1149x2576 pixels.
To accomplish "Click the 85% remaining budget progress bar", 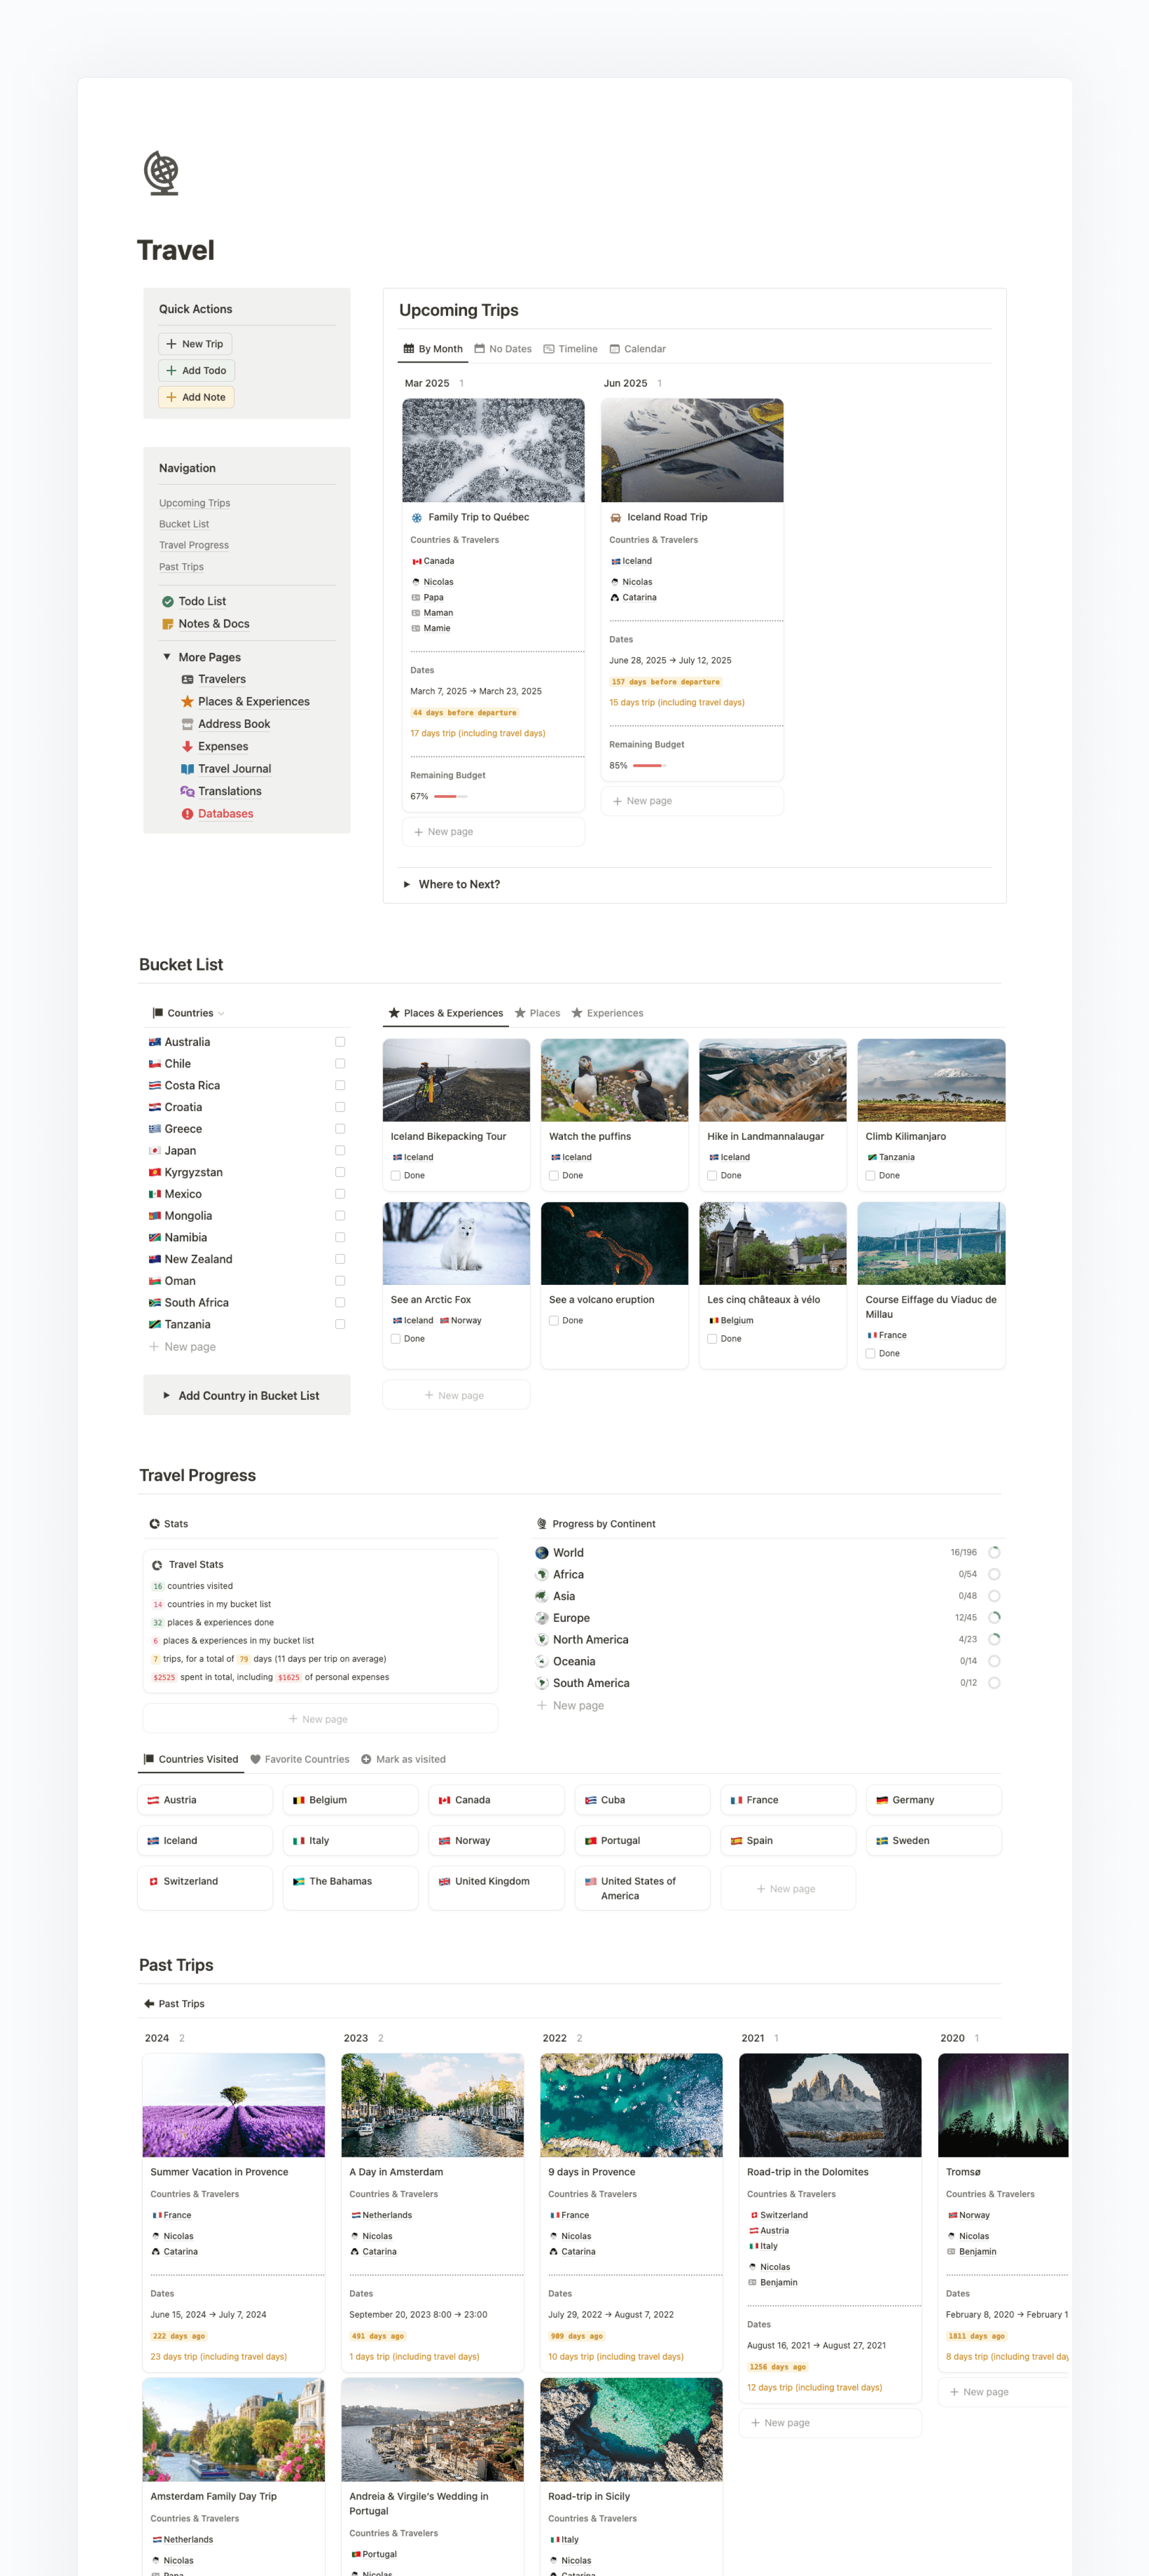I will pyautogui.click(x=650, y=766).
